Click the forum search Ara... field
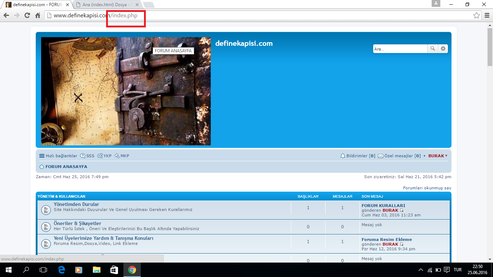The image size is (493, 277). pos(400,49)
